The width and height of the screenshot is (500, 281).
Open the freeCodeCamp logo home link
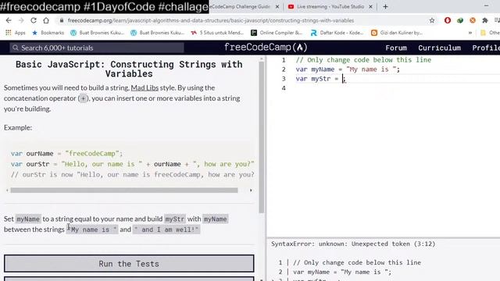pos(266,48)
